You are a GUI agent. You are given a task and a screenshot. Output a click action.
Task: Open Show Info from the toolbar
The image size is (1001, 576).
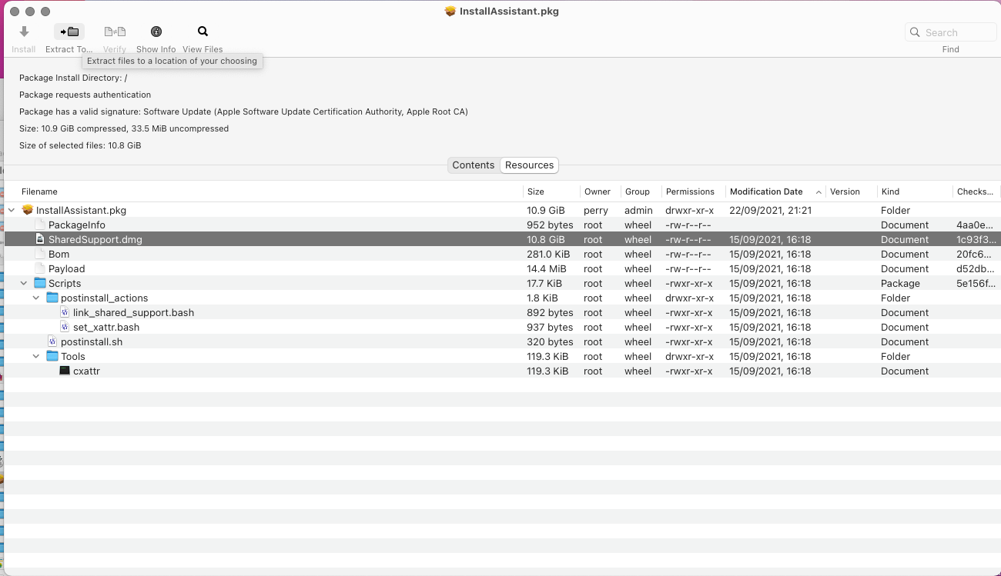pyautogui.click(x=156, y=32)
